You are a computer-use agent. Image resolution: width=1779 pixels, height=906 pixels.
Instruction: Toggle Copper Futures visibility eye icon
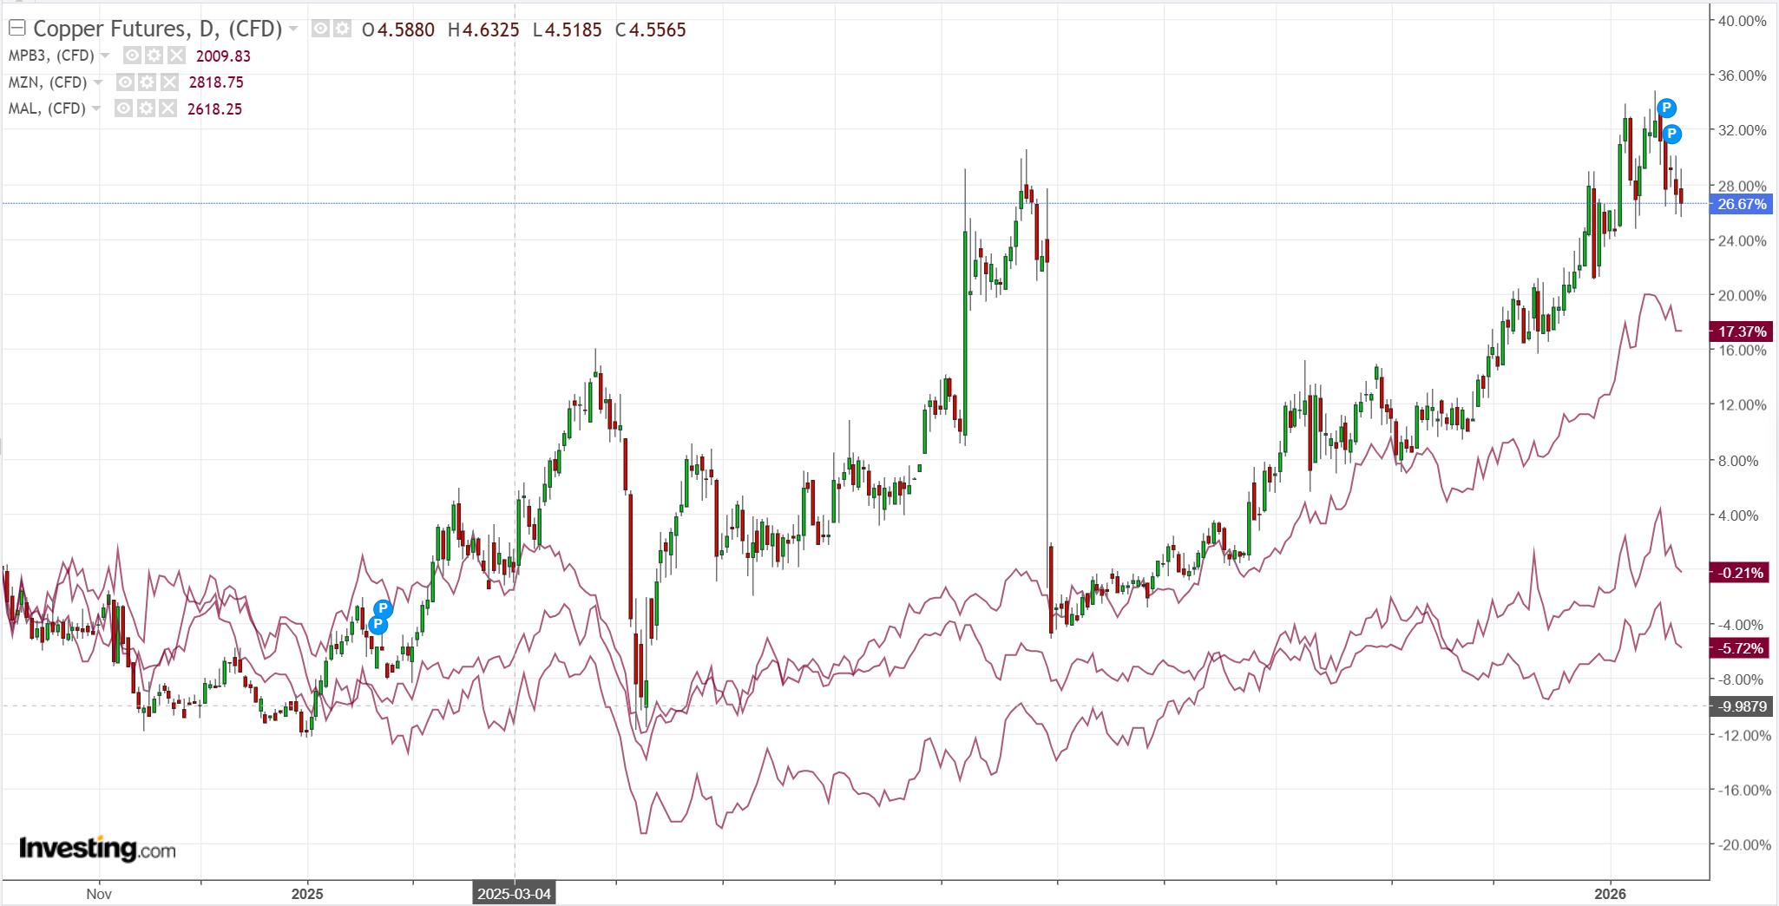(x=320, y=29)
